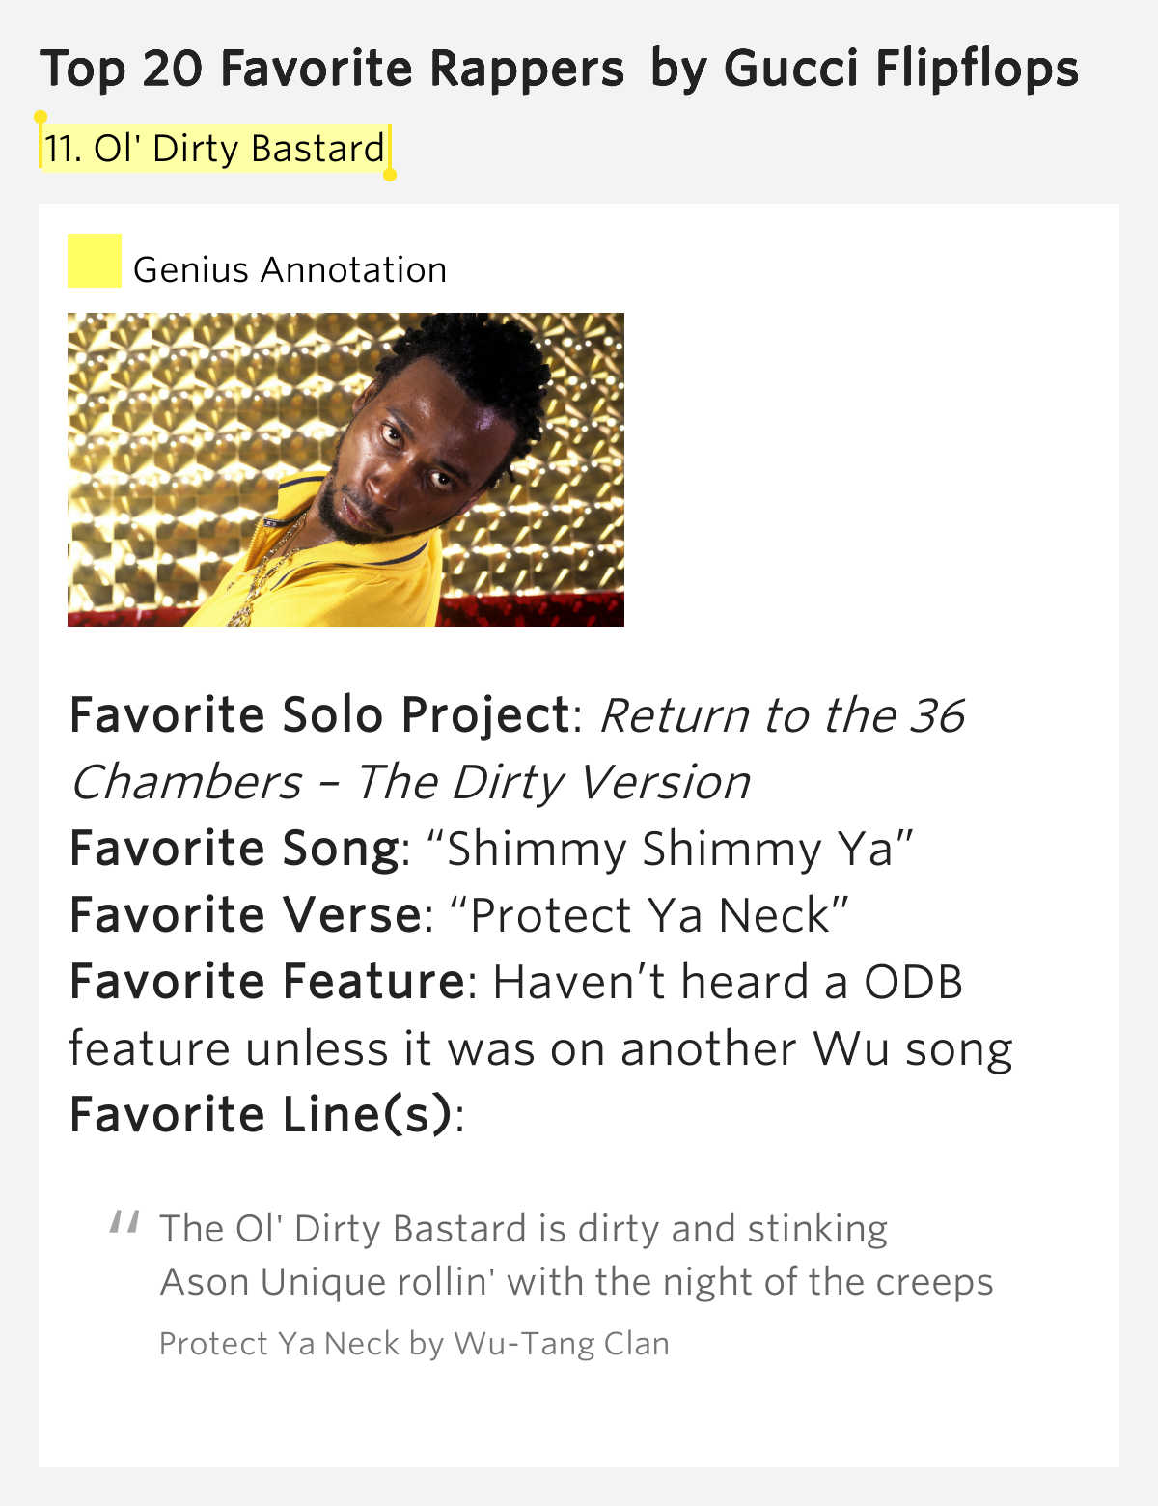Click the 'Favorite Solo Project' heading
The height and width of the screenshot is (1506, 1158).
pos(319,715)
